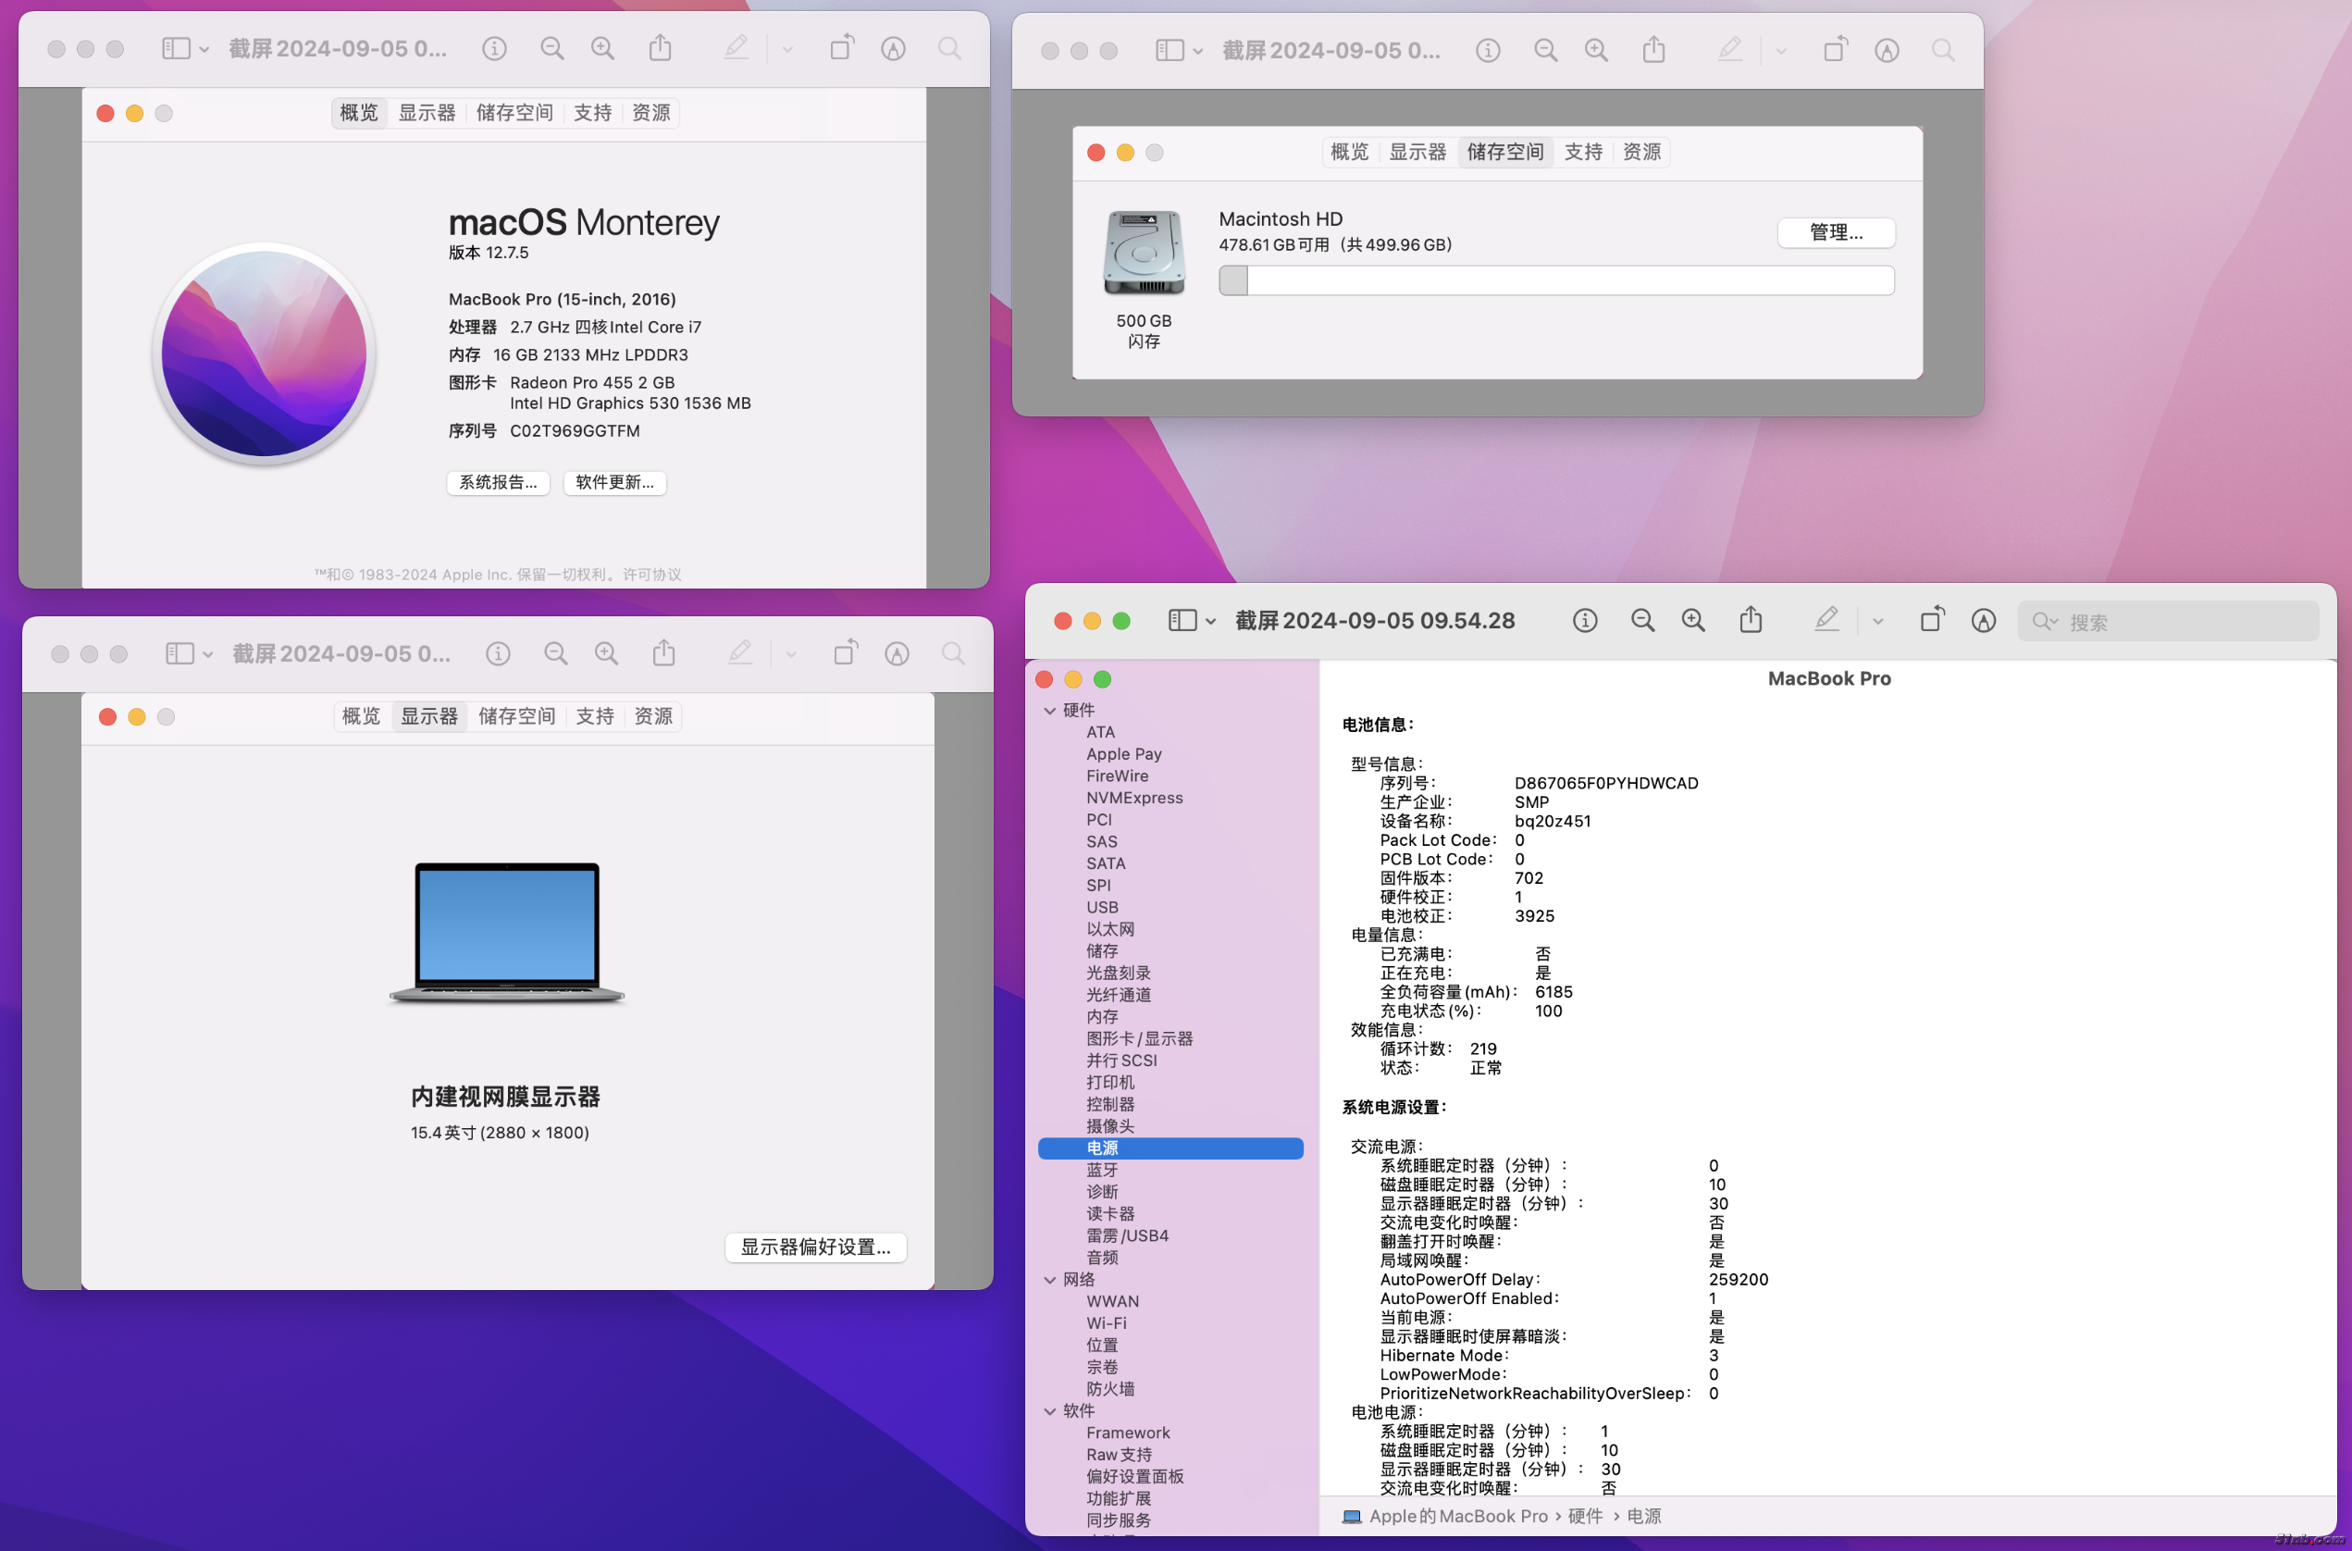2352x1551 pixels.
Task: Switch to 储存空间 tab in the Monterey window
Action: click(514, 113)
